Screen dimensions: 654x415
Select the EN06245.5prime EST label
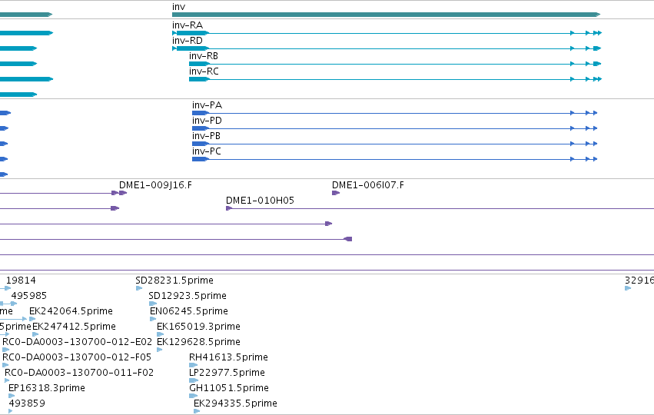[189, 311]
